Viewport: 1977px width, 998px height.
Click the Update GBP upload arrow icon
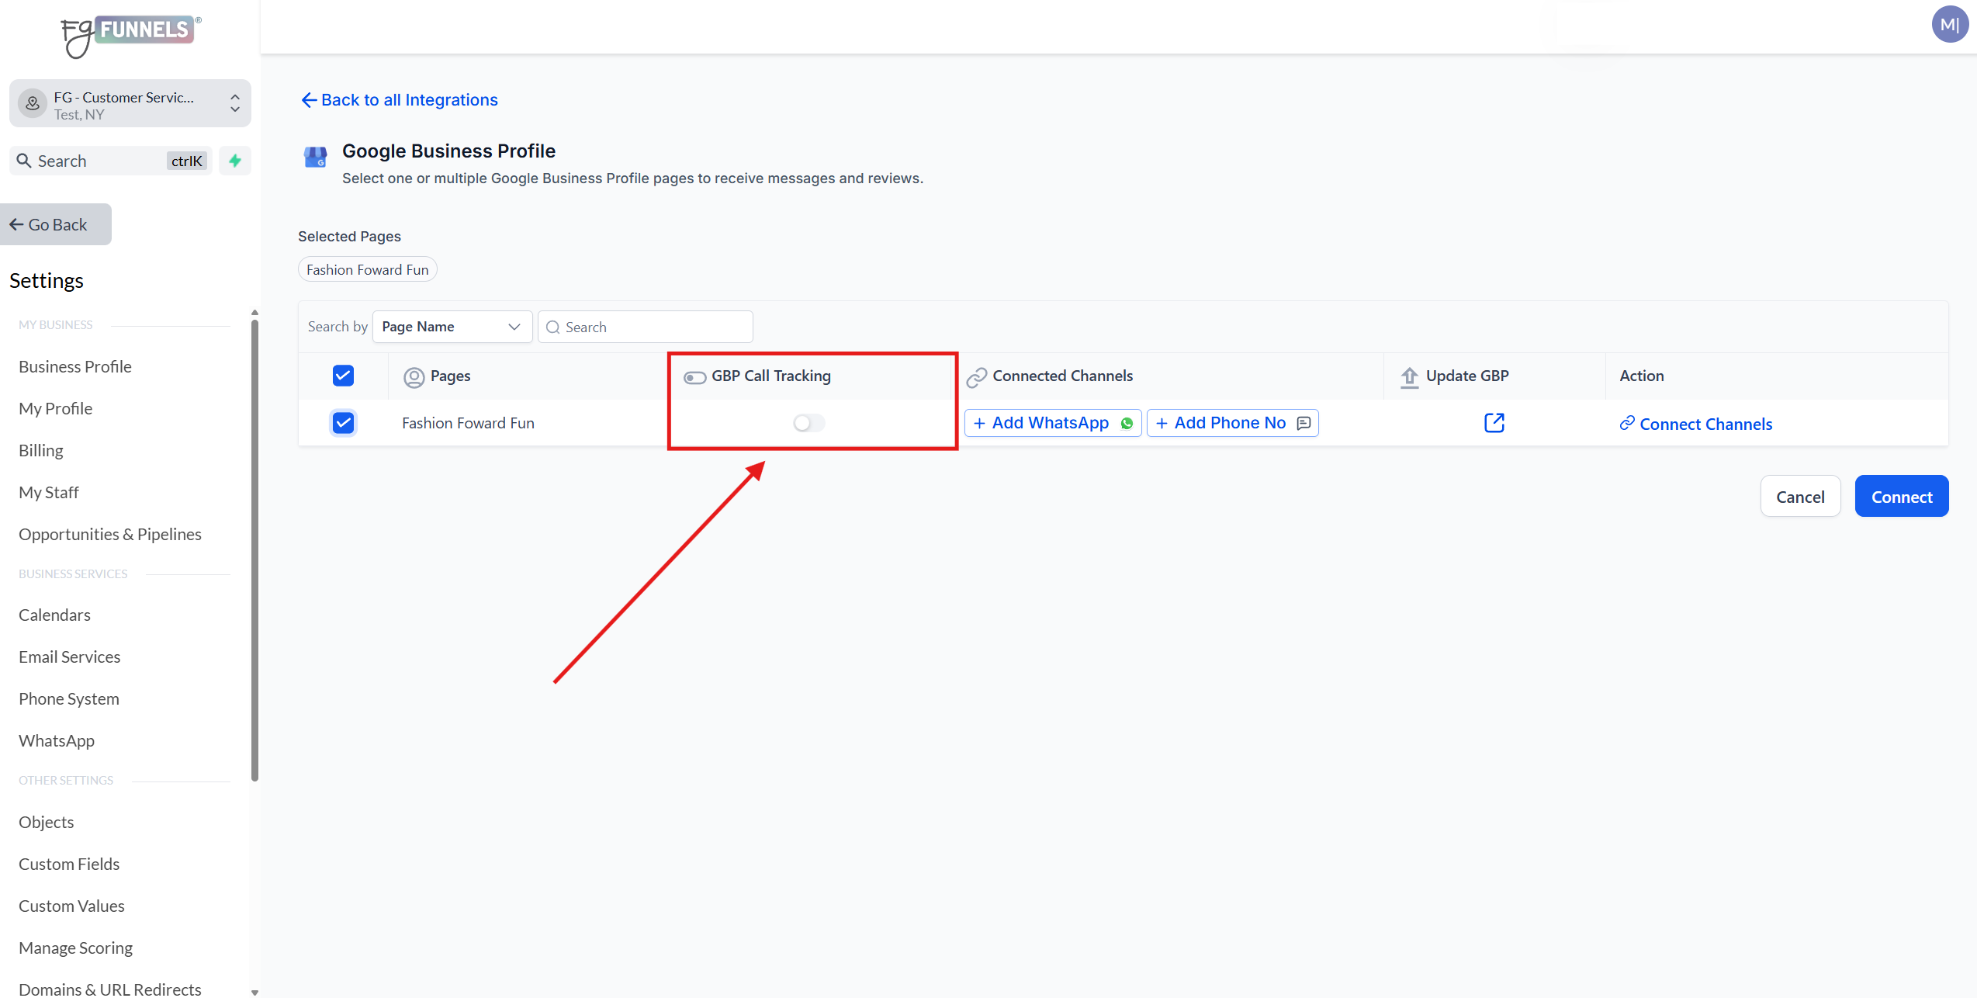point(1409,377)
